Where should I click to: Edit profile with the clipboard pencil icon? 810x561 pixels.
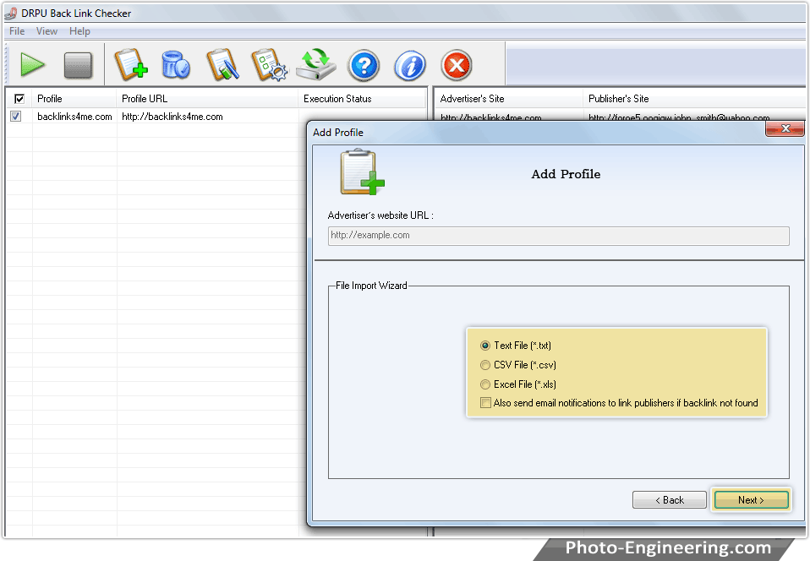222,64
